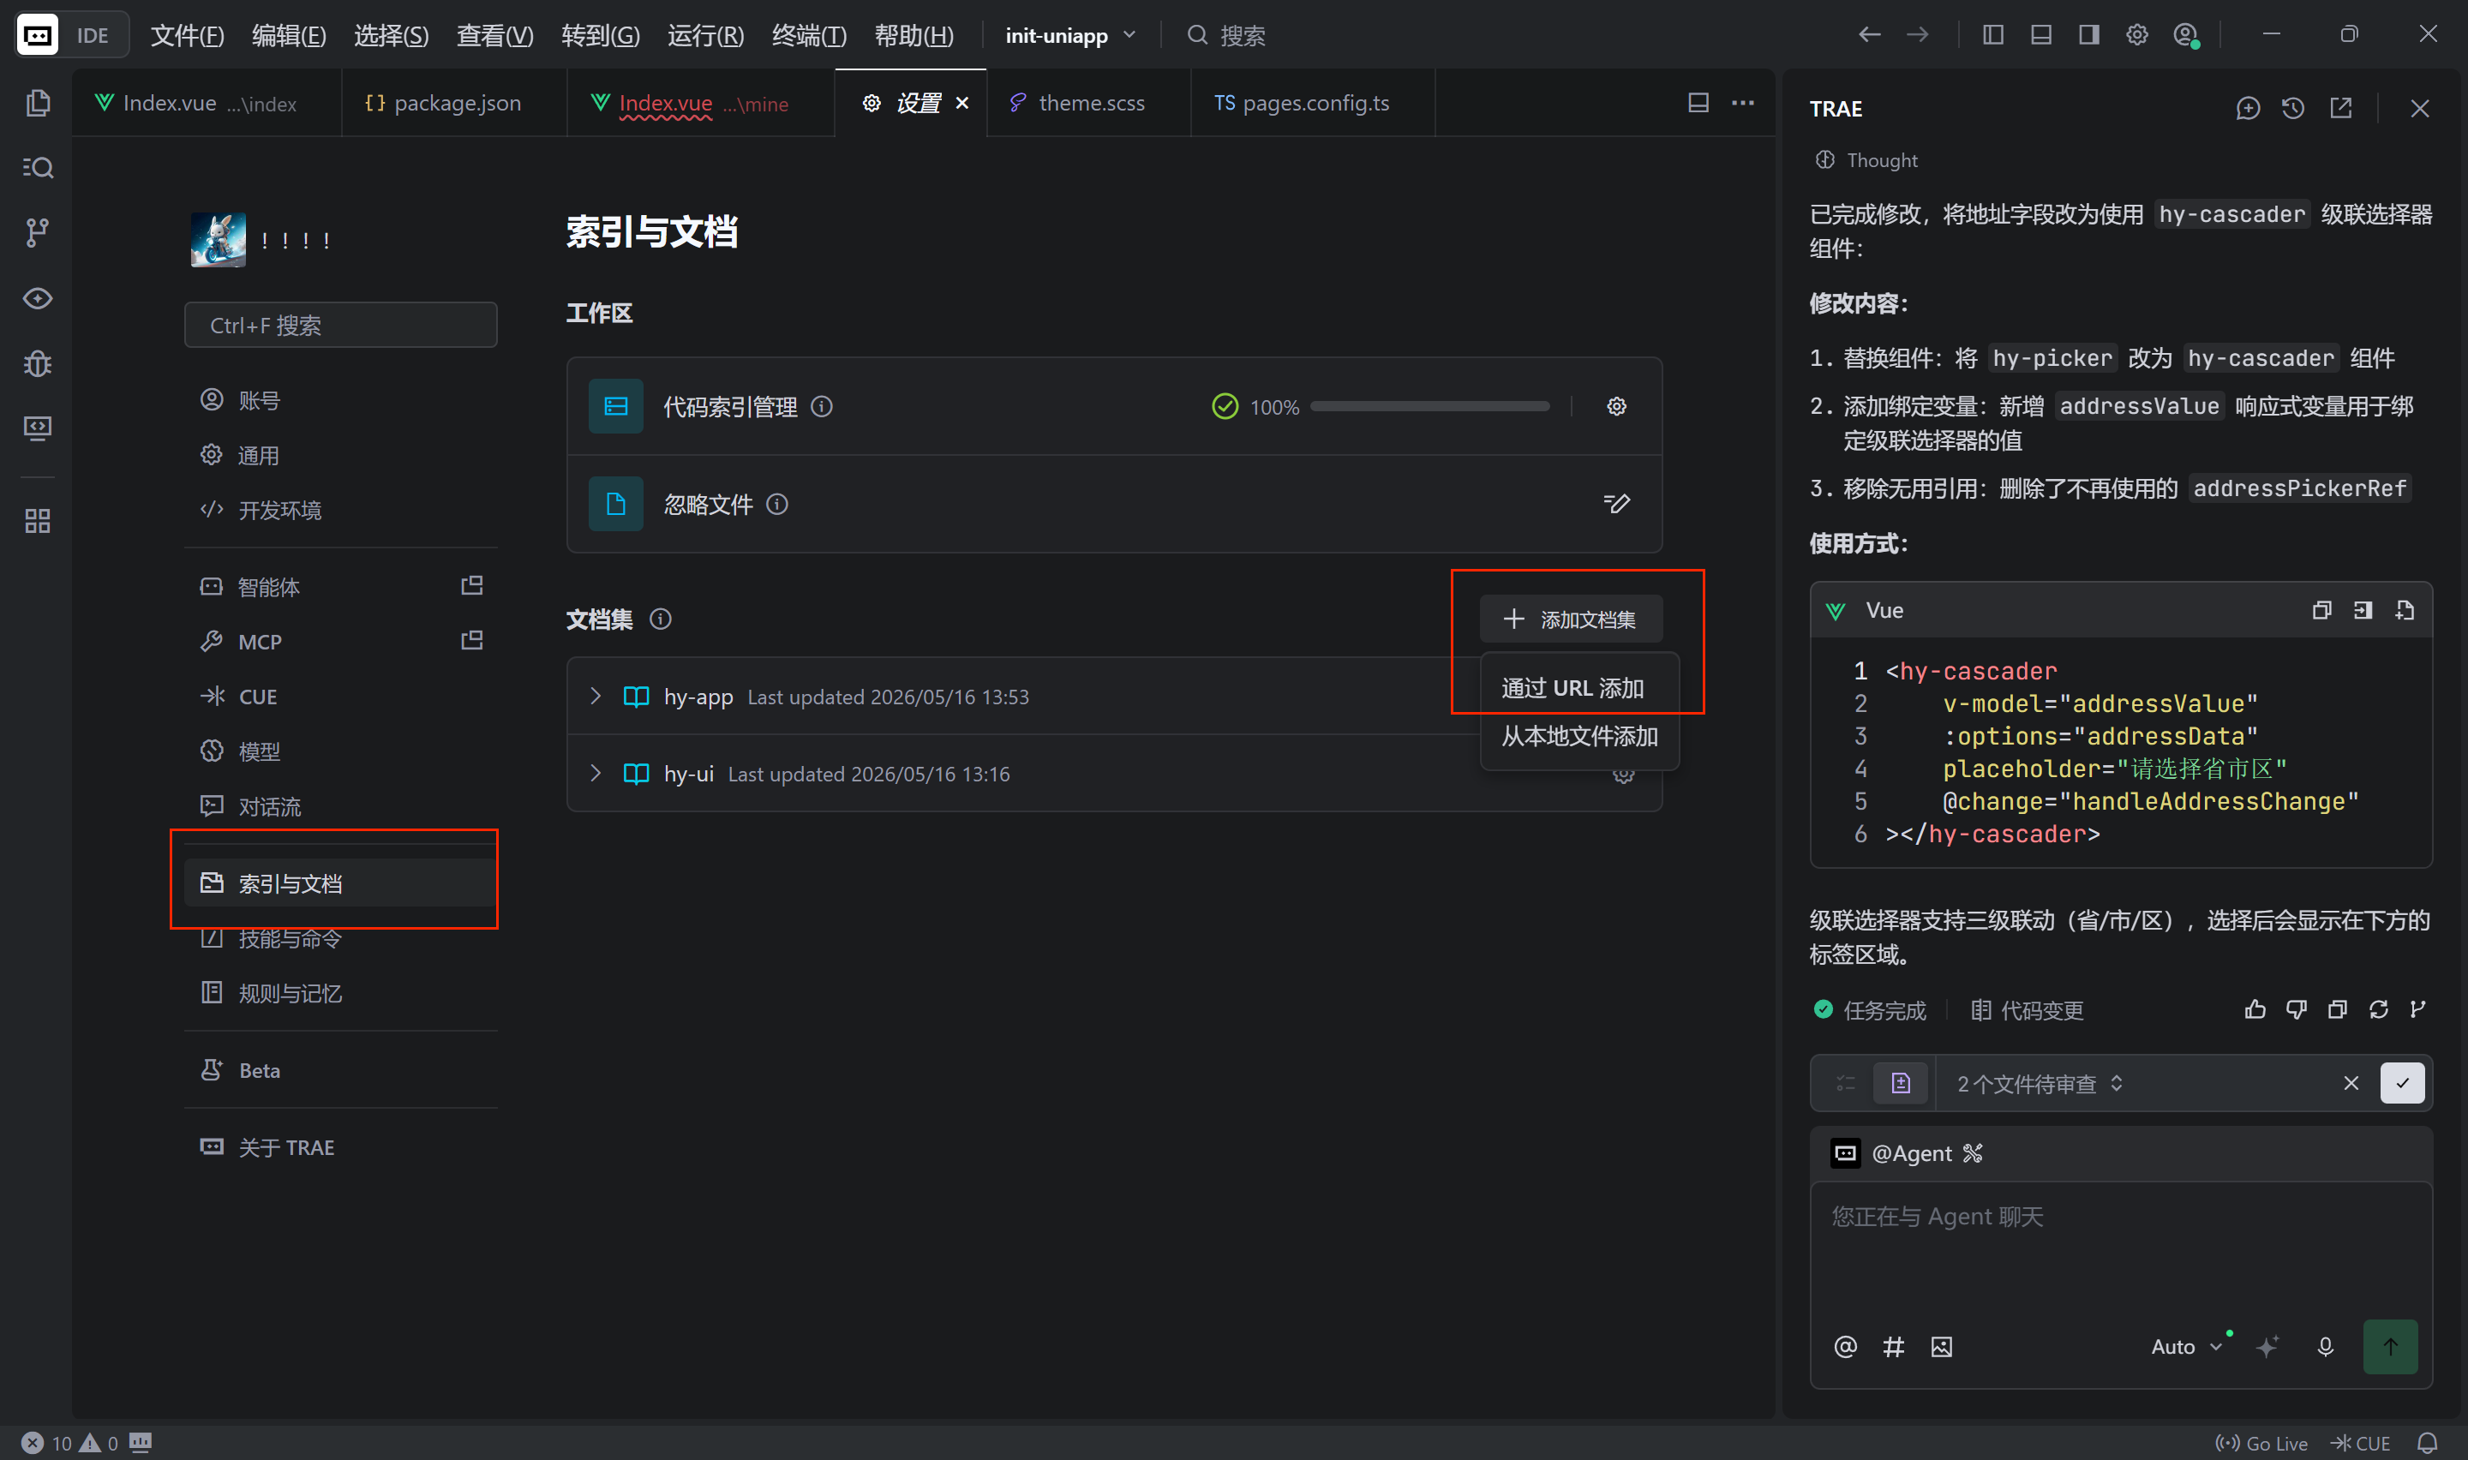
Task: Reject pending file reviews with X
Action: (x=2351, y=1082)
